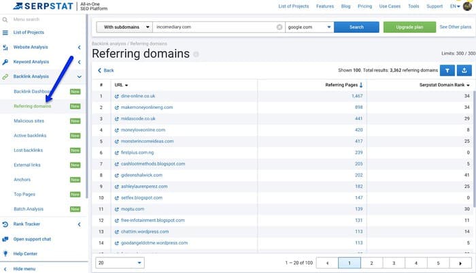Viewport: 476px width, 273px height.
Task: Open makemoneyonlineng.com external link icon
Action: [x=116, y=108]
